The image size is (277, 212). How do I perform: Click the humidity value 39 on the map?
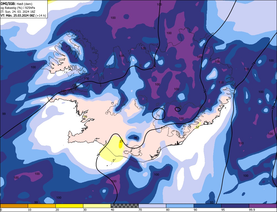85,117
